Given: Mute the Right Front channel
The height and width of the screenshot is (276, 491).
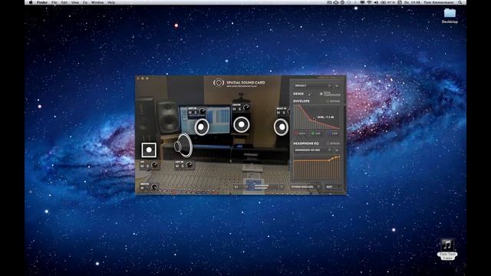Looking at the screenshot, I should tap(278, 113).
